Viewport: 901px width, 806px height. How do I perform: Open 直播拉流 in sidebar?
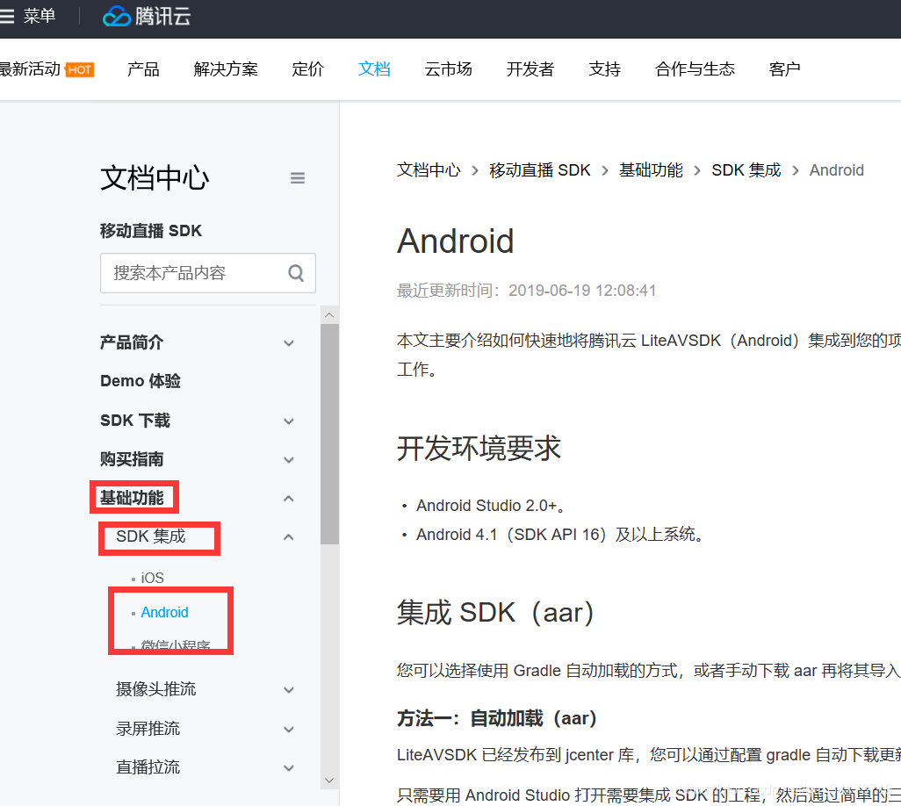point(148,767)
